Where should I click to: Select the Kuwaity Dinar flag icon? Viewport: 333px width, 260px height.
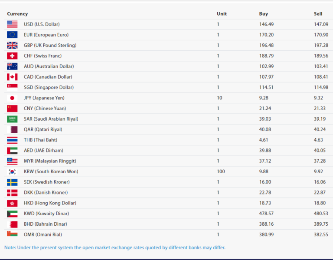point(12,214)
